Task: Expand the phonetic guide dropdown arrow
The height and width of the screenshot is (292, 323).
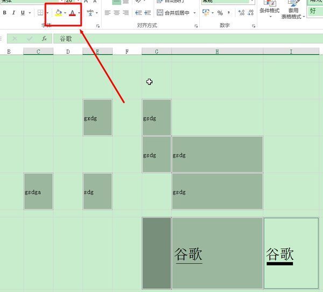Action: tap(97, 13)
